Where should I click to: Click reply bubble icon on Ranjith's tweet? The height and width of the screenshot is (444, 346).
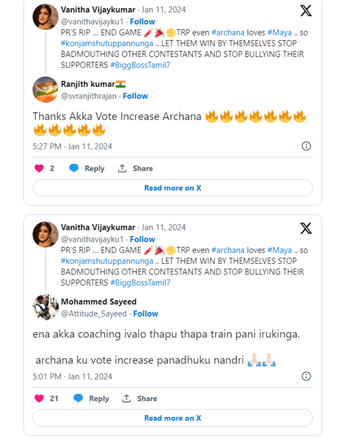(74, 168)
